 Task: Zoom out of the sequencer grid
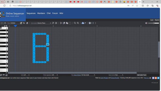(75, 23)
